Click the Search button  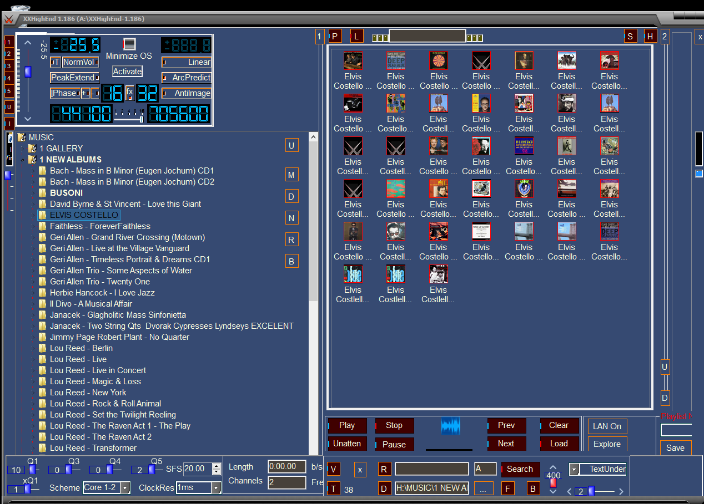tap(520, 469)
